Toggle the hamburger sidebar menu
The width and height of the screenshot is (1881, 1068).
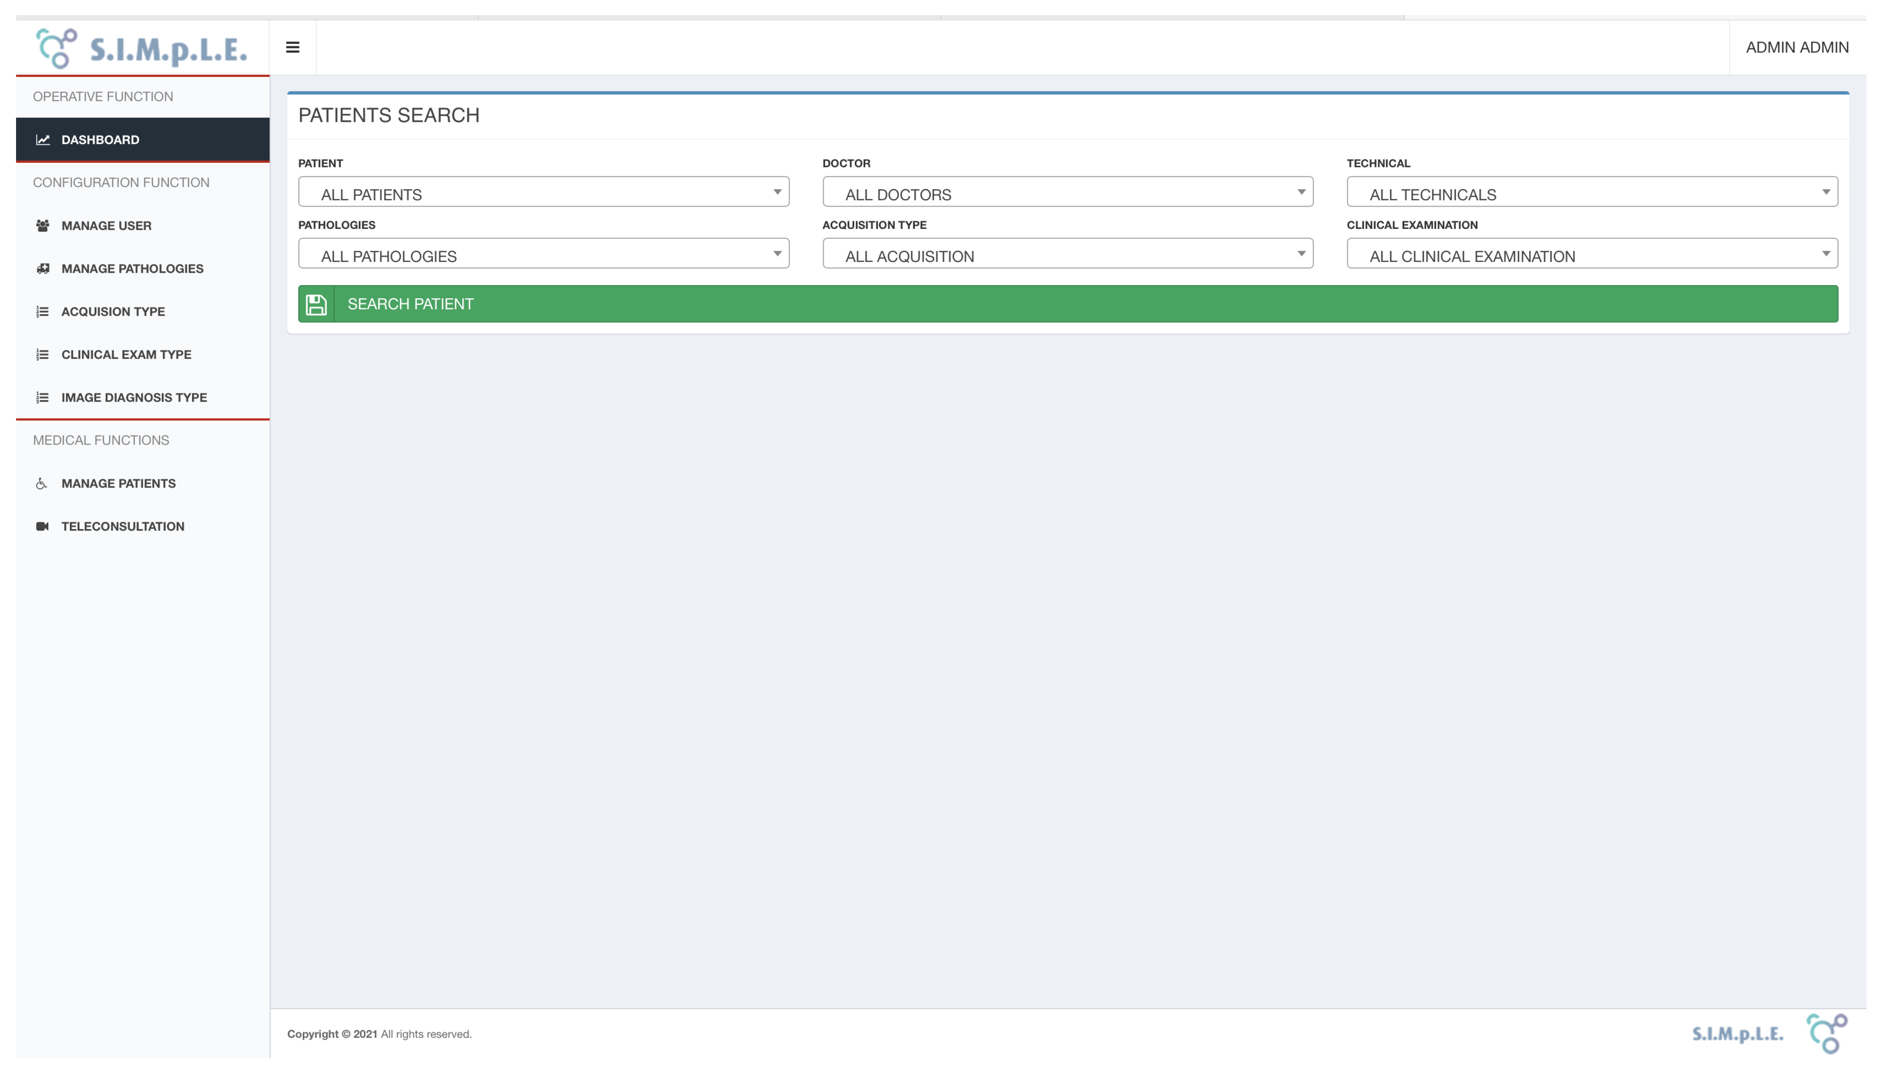(293, 48)
